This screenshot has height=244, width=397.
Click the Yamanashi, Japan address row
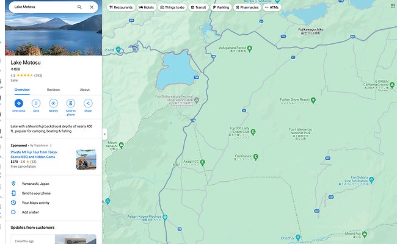click(53, 184)
